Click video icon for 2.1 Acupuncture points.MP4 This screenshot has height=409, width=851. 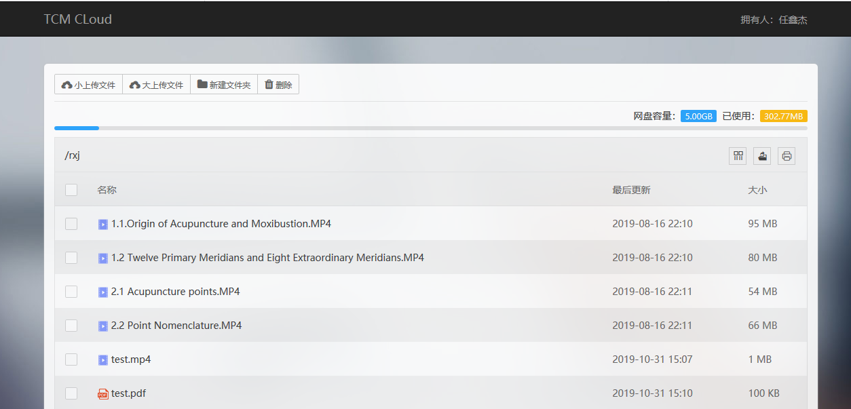tap(103, 292)
